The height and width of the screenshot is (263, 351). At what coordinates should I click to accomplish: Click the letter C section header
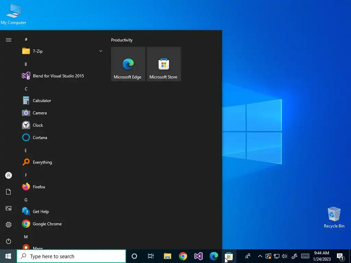[x=26, y=89]
